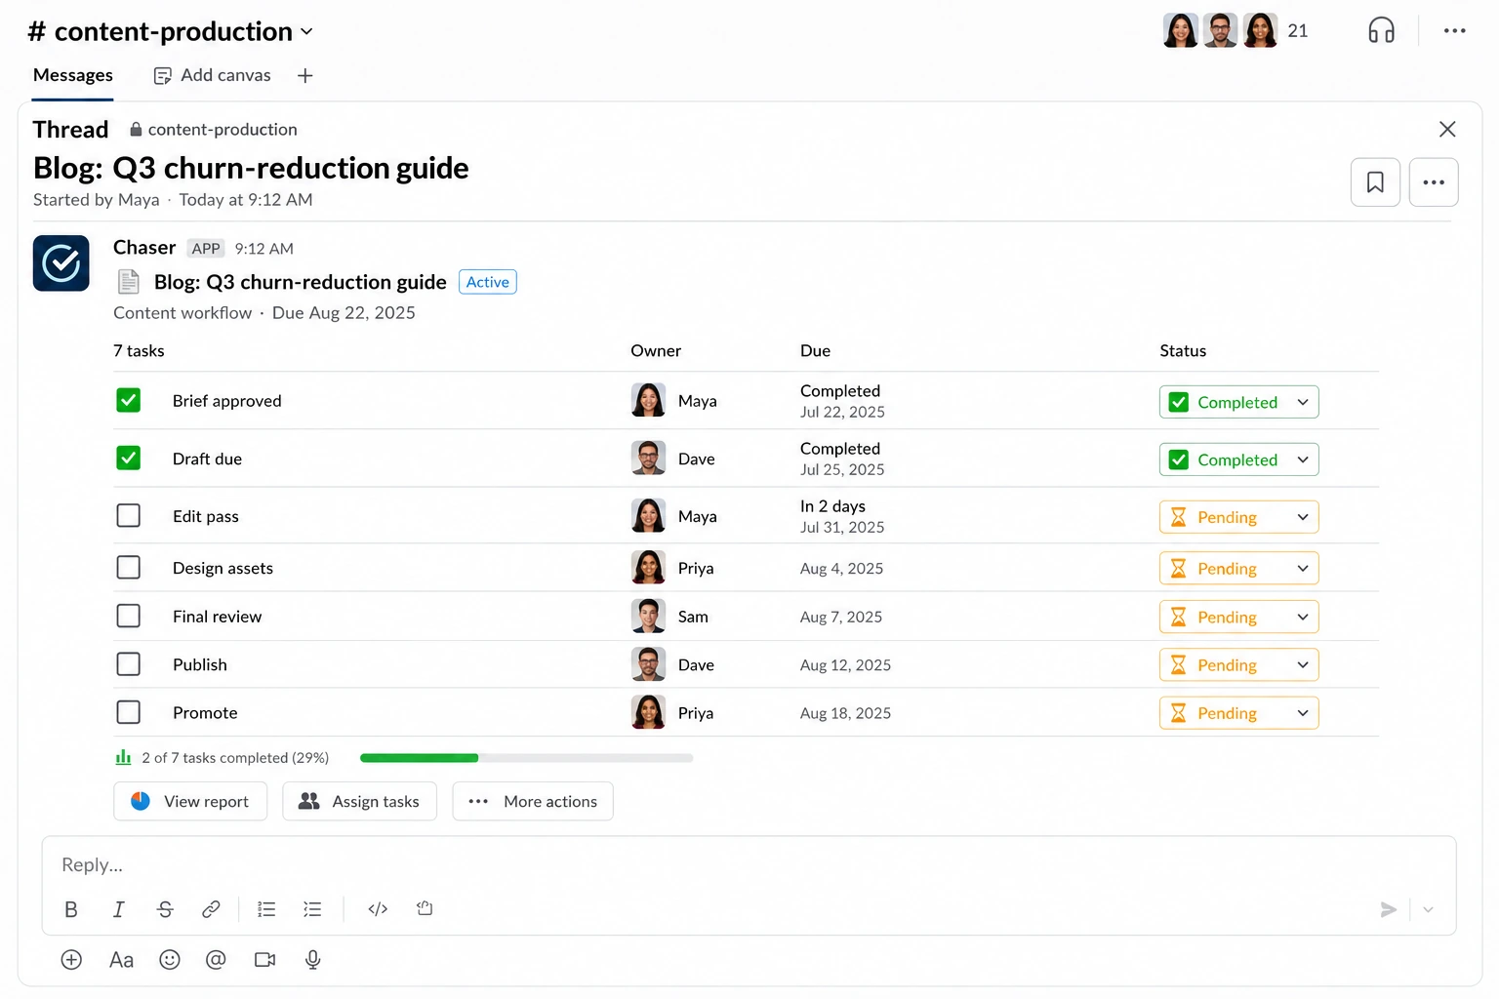
Task: Toggle bold formatting
Action: (x=71, y=909)
